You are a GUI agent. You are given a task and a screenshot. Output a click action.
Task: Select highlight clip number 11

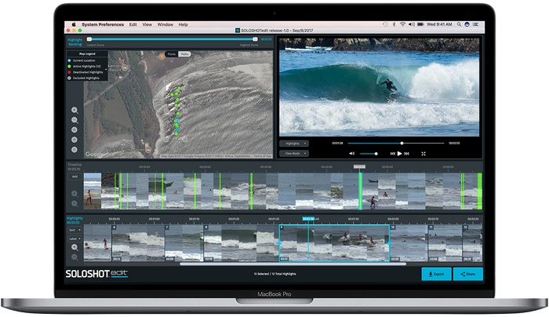point(445,243)
